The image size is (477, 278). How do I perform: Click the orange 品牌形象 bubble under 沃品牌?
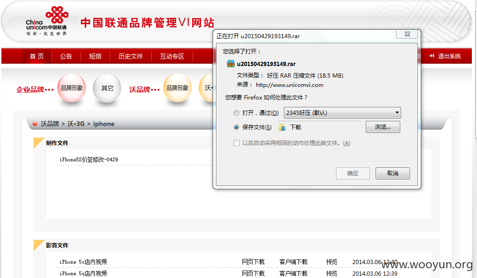(178, 88)
